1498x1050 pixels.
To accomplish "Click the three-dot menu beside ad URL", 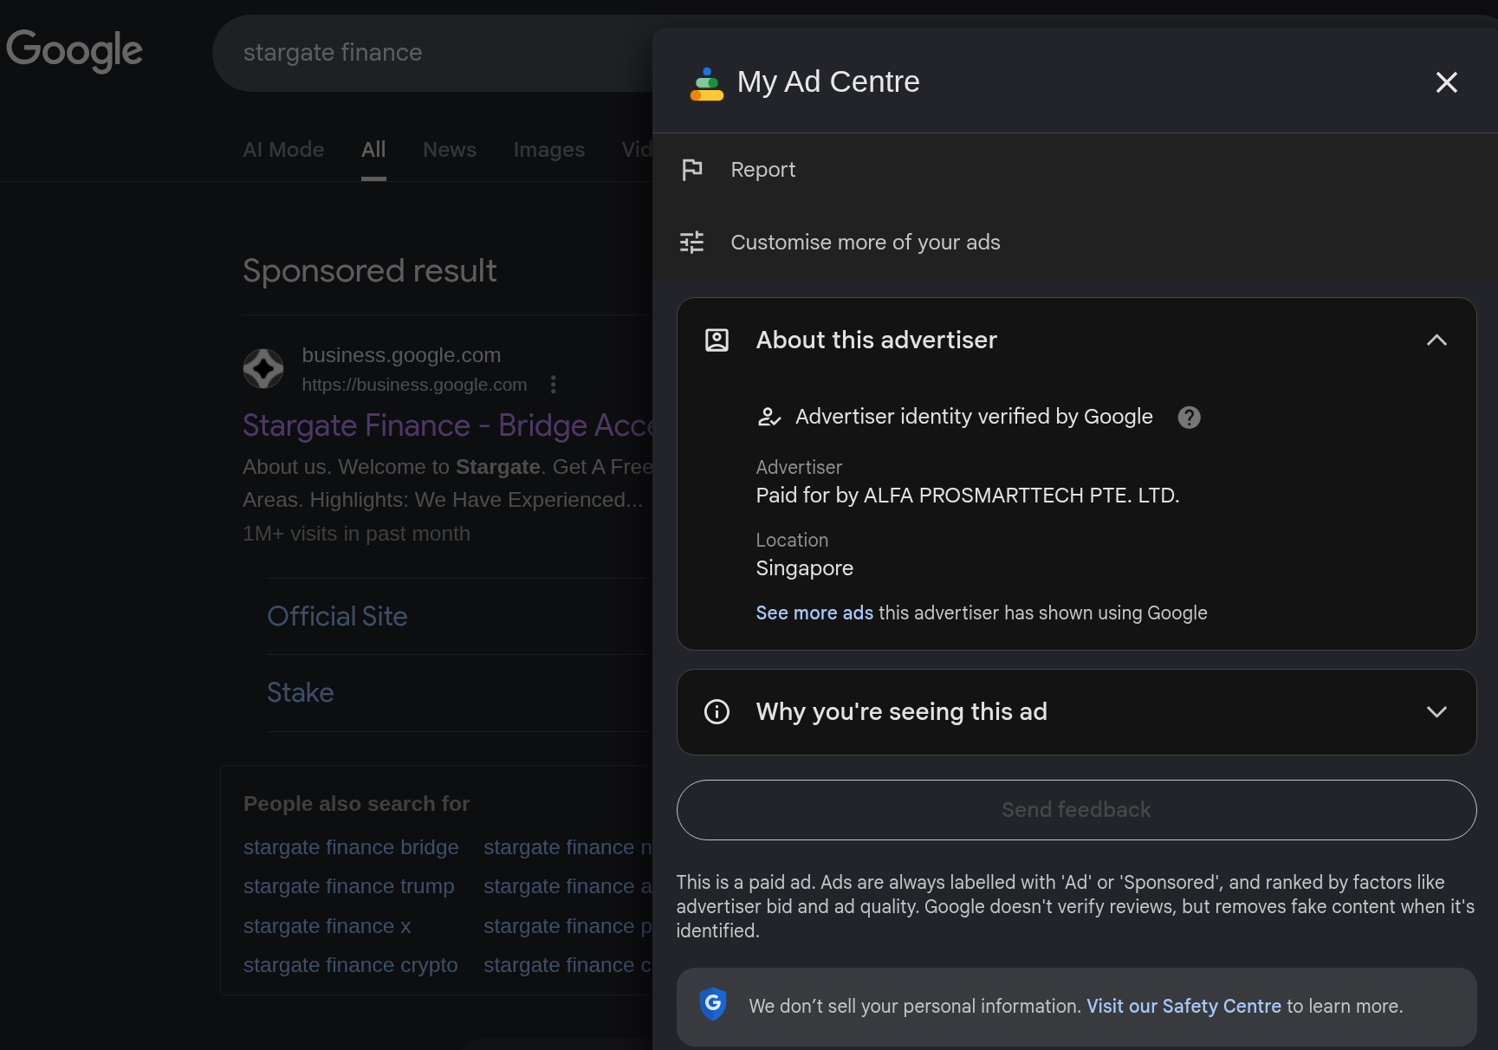I will (554, 385).
